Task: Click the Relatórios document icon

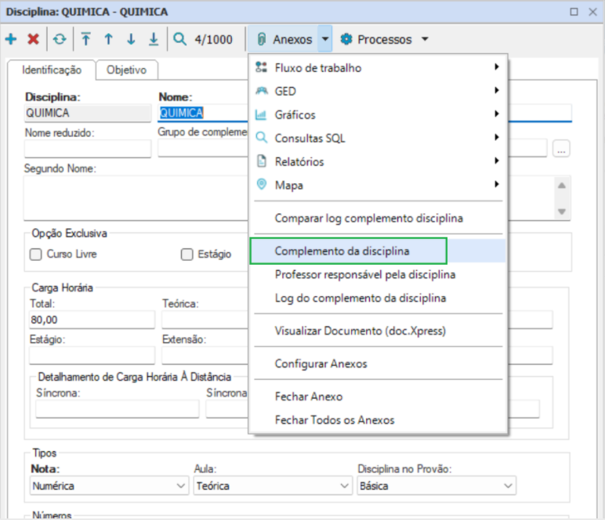Action: pyautogui.click(x=262, y=161)
